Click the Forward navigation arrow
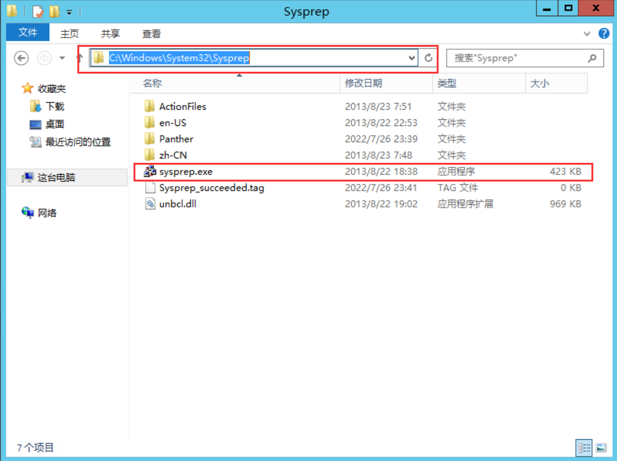The height and width of the screenshot is (461, 617). (44, 58)
